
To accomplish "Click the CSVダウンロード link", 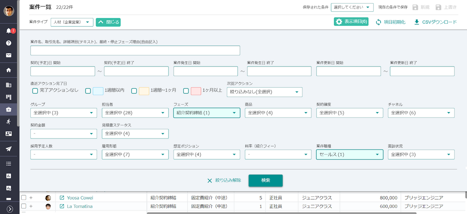I will (435, 22).
